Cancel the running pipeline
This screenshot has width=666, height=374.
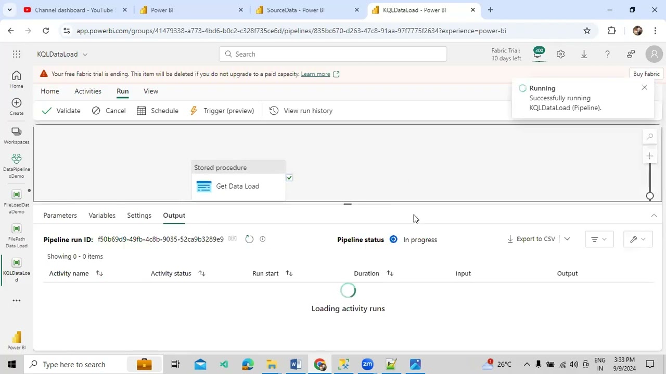(109, 111)
